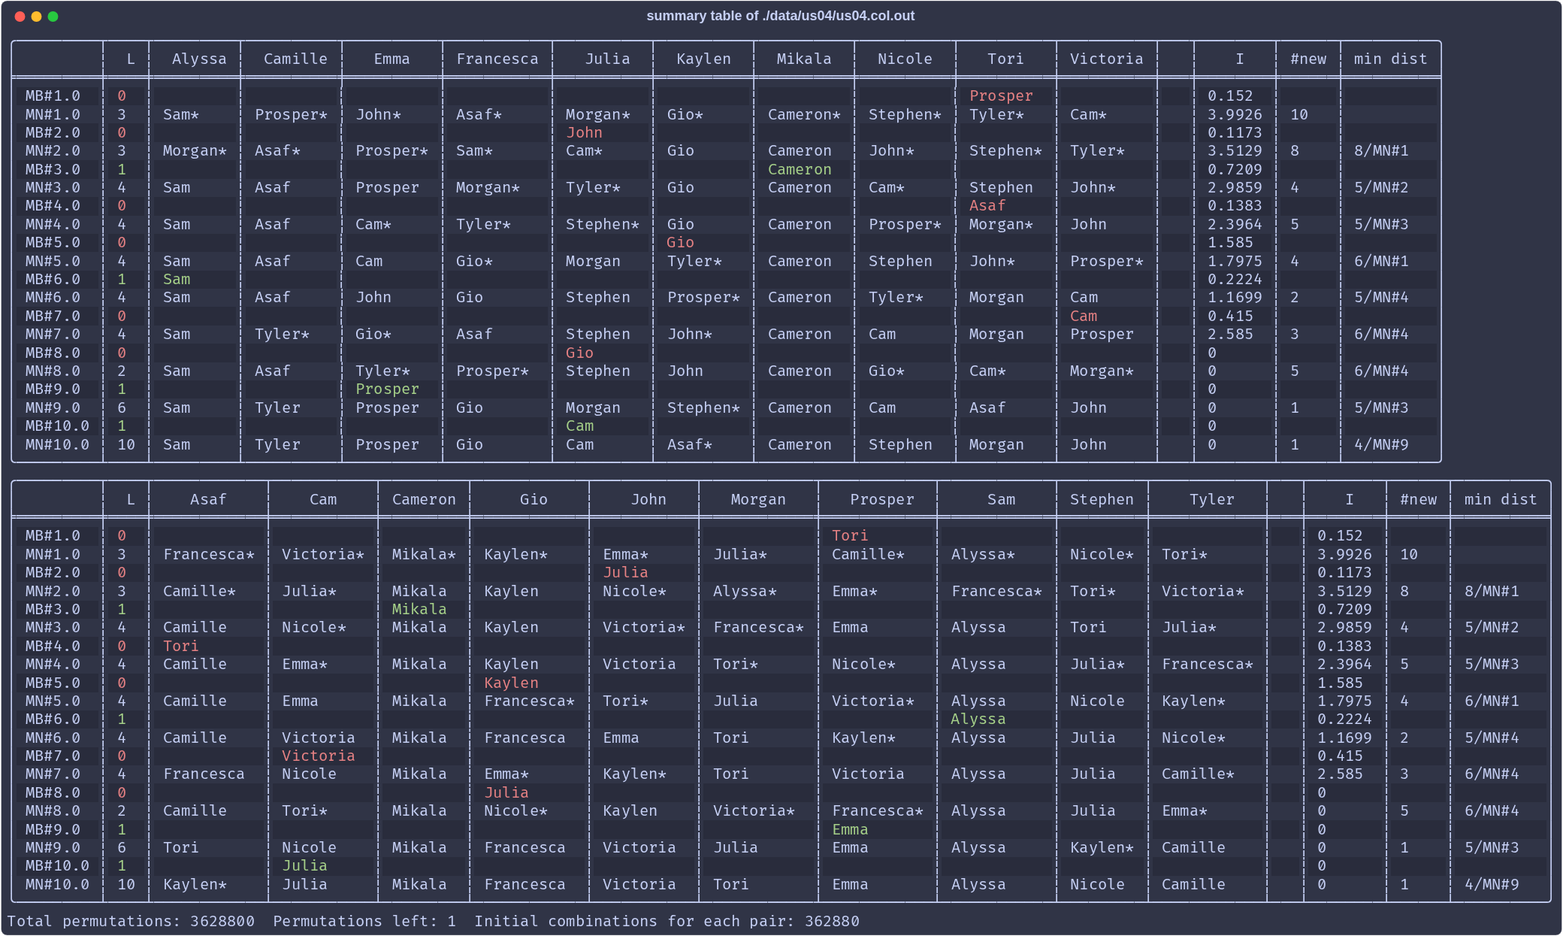Screen dimensions: 1563x936
Task: Click 'Mikala*' in the MN#1.0 row
Action: tap(424, 554)
